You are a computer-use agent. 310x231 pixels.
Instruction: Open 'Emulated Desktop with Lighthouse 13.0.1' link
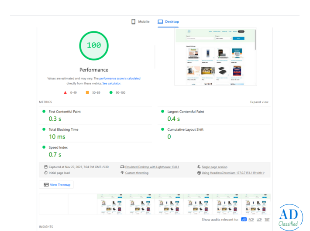pos(152,167)
